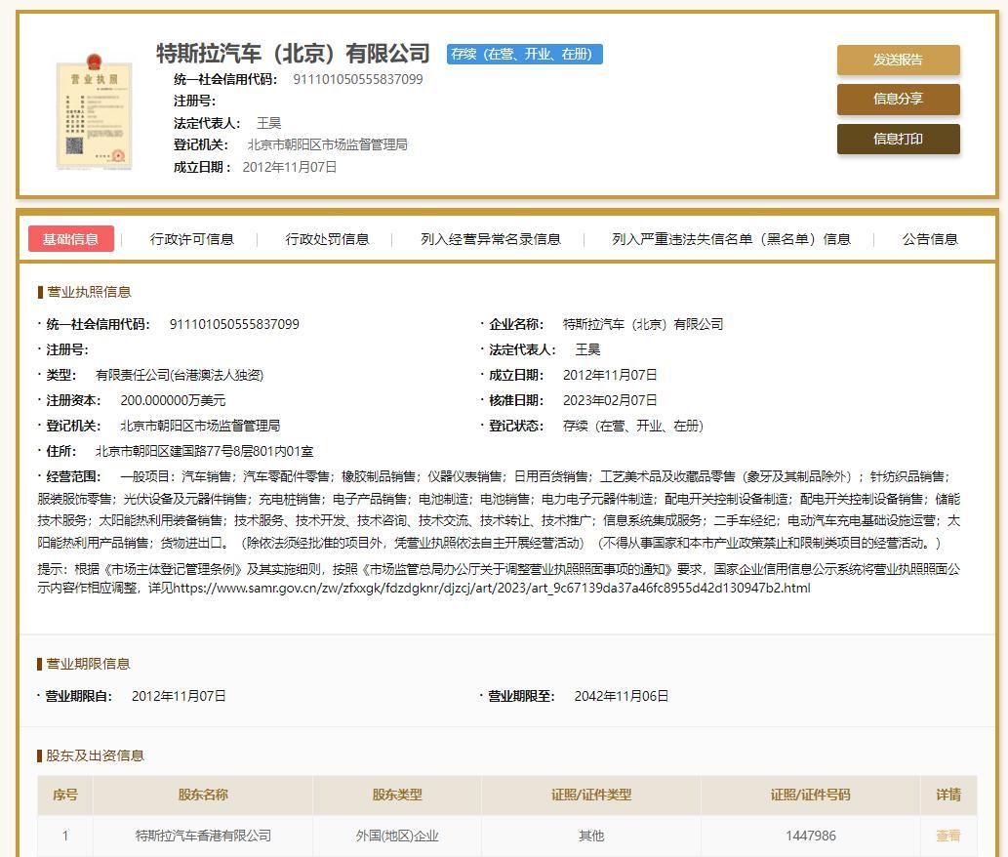Click header credit code 911101050555837099
This screenshot has width=1008, height=857.
coord(358,79)
